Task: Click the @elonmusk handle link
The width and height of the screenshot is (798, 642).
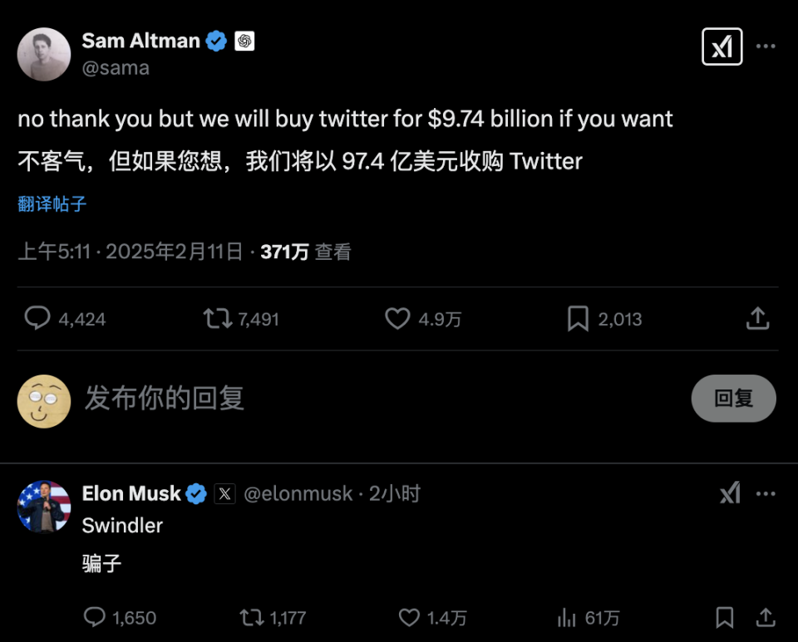Action: tap(298, 493)
